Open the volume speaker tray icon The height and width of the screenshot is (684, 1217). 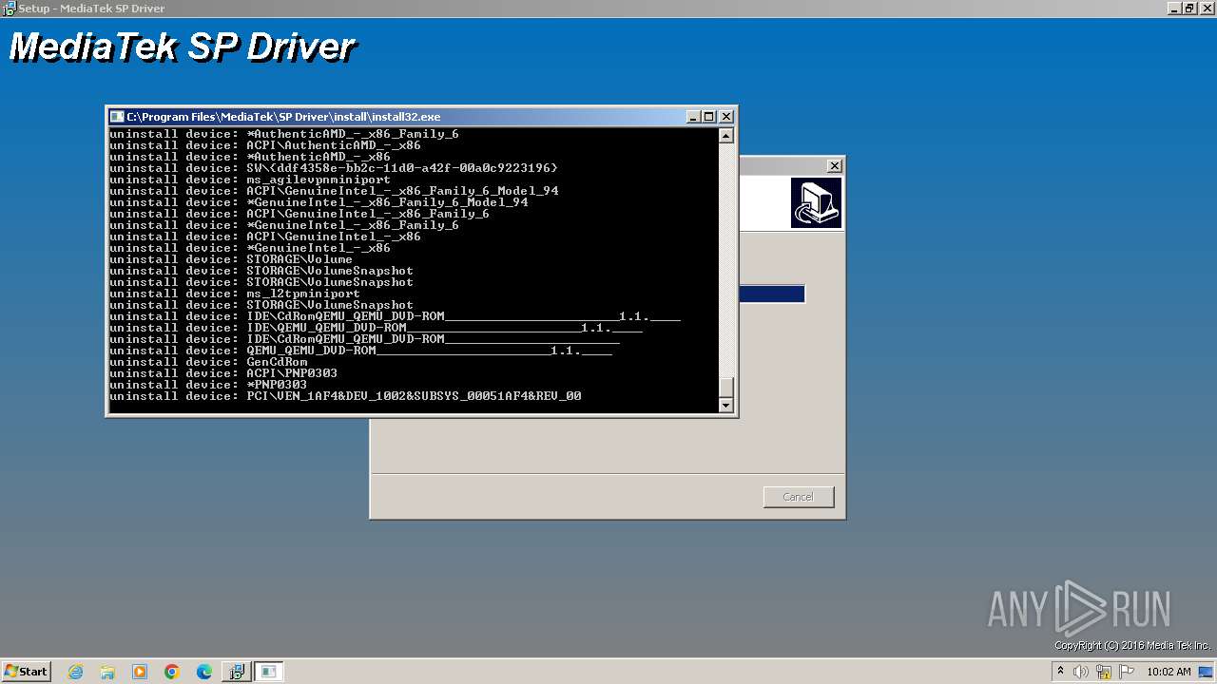[x=1081, y=672]
